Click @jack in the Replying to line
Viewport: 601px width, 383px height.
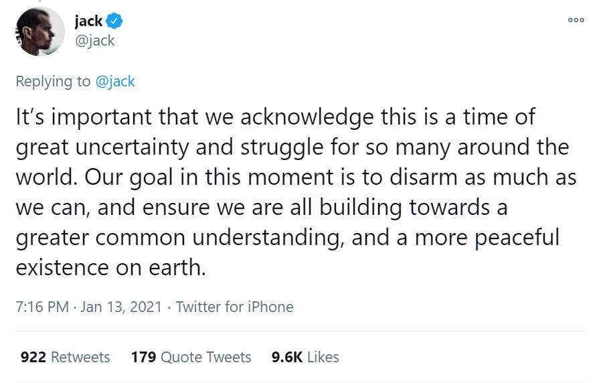click(114, 81)
